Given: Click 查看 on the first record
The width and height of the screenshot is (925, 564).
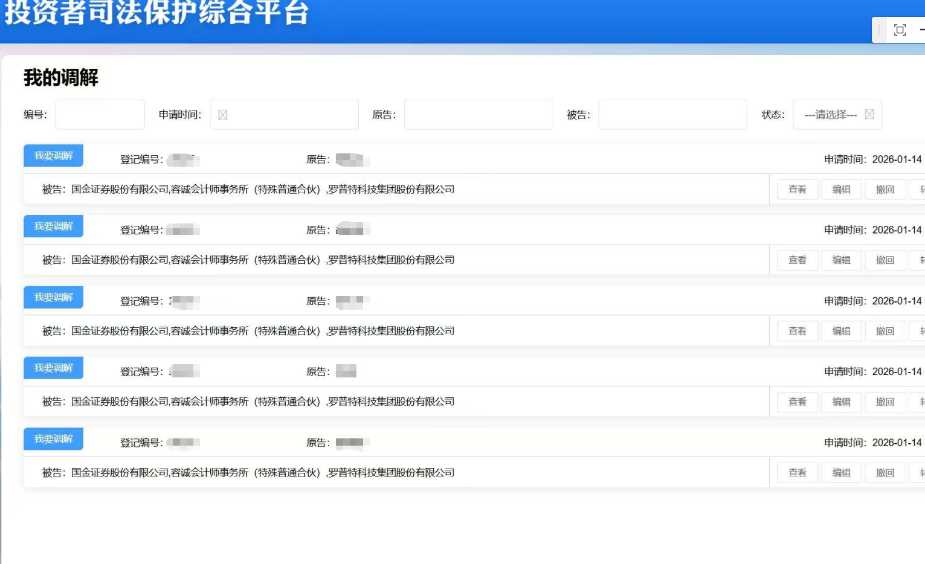Looking at the screenshot, I should [797, 189].
